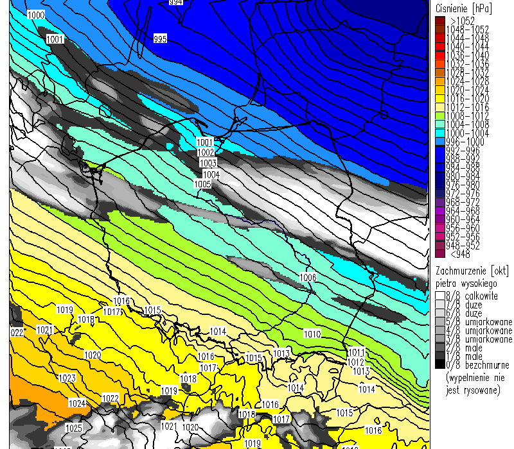Click the '1006' isobar label on the map
The image size is (514, 449).
tap(308, 278)
